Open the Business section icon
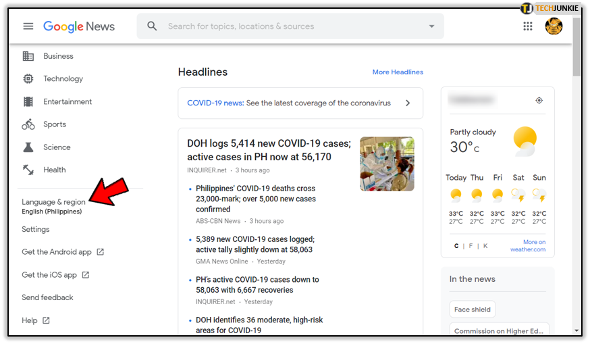The width and height of the screenshot is (590, 344). tap(28, 56)
